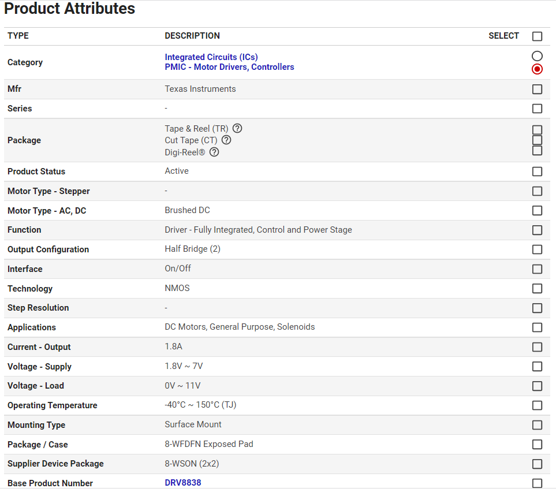The height and width of the screenshot is (492, 556).
Task: Tick the Digi-Reel package checkbox
Action: [x=537, y=150]
